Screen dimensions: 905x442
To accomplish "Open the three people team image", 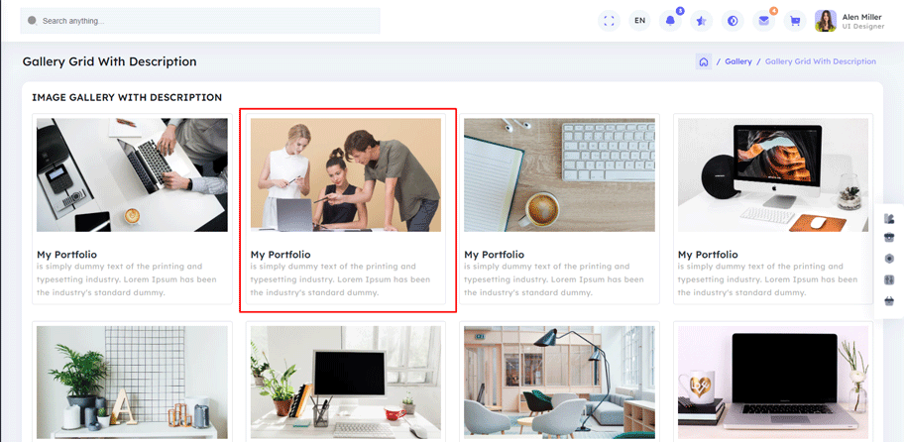I will click(x=345, y=175).
